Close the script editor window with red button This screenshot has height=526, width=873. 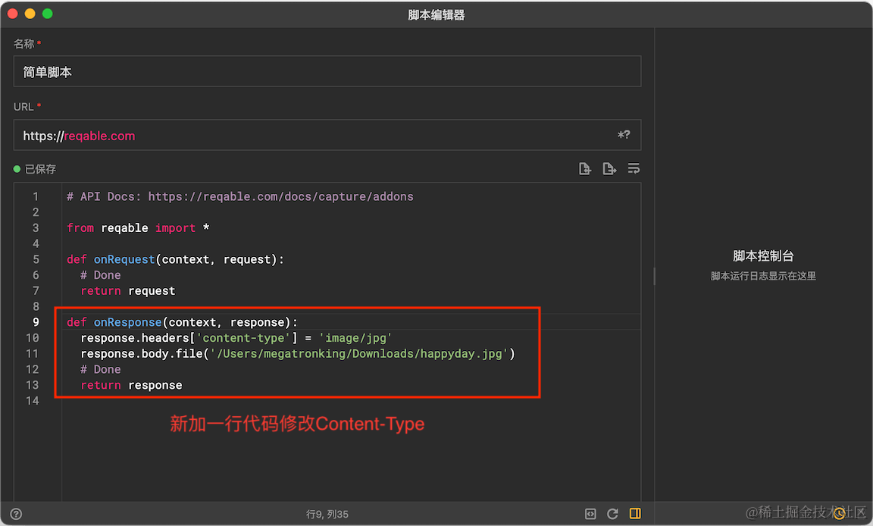pyautogui.click(x=13, y=14)
